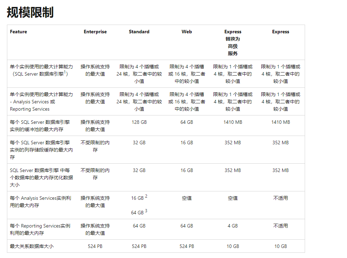Click the 最大内存优化数据大小 row label

(x=41, y=178)
